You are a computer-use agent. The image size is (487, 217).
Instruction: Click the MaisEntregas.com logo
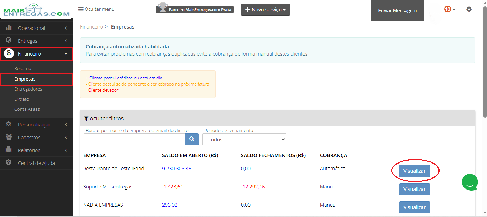point(36,10)
